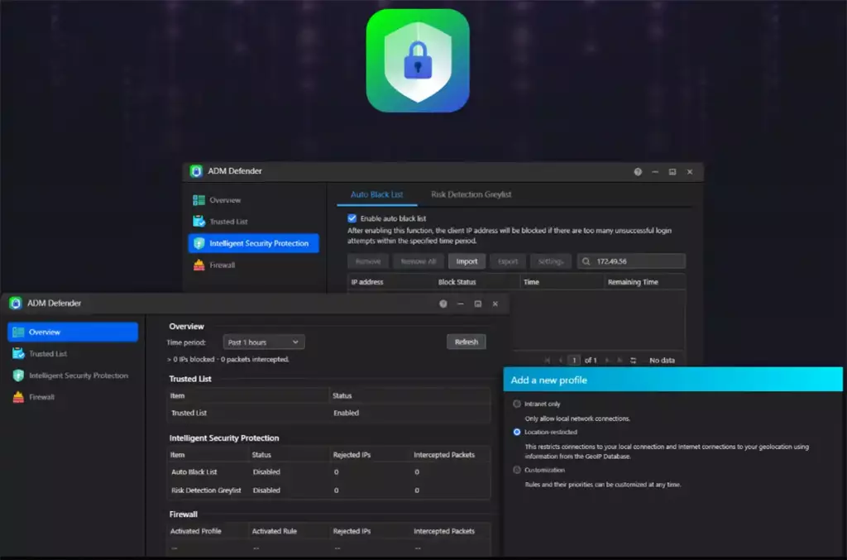Click the Block Status column header
Image resolution: width=847 pixels, height=560 pixels.
click(477, 282)
